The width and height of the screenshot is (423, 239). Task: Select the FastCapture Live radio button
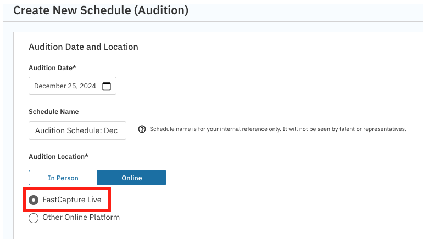tap(34, 200)
